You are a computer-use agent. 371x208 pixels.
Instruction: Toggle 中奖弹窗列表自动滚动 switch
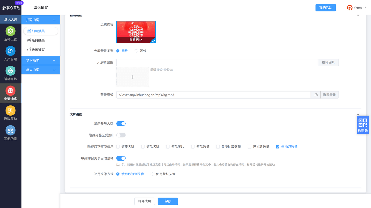pyautogui.click(x=121, y=158)
